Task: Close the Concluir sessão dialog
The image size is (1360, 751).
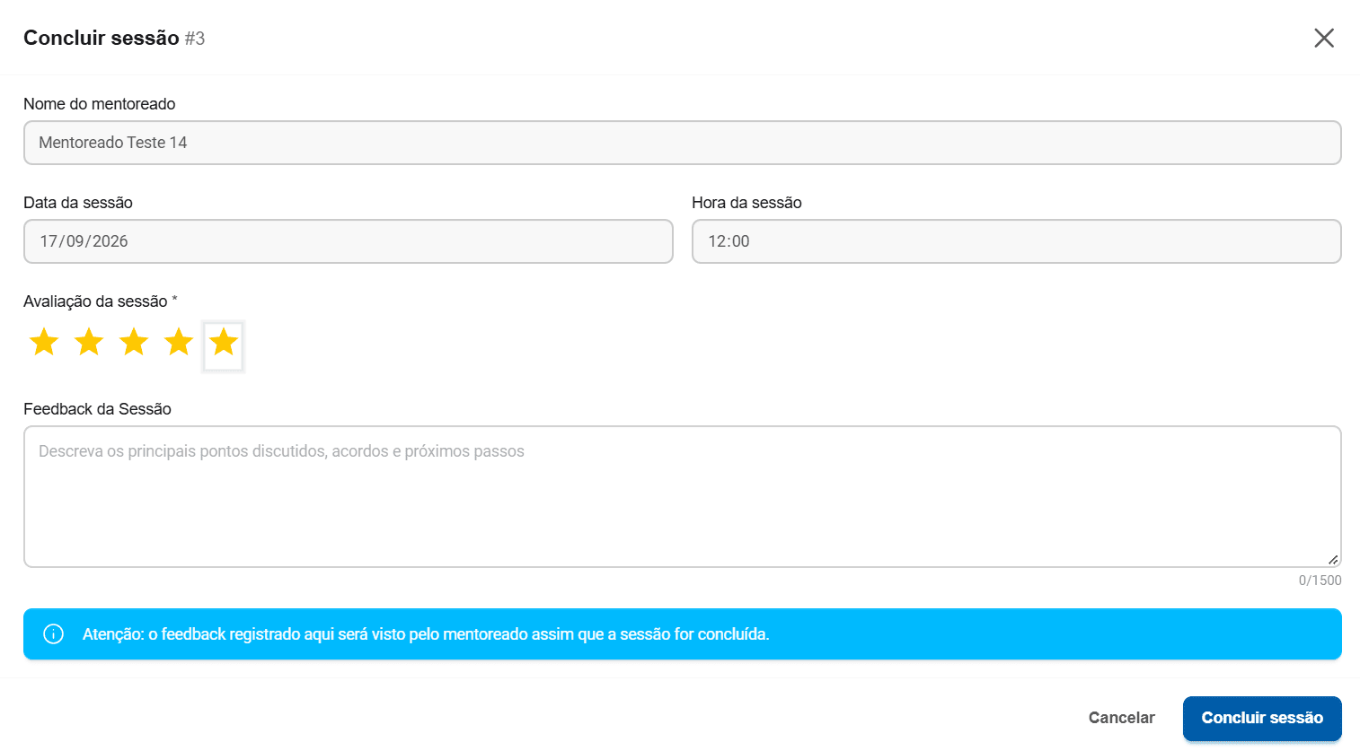Action: tap(1324, 38)
